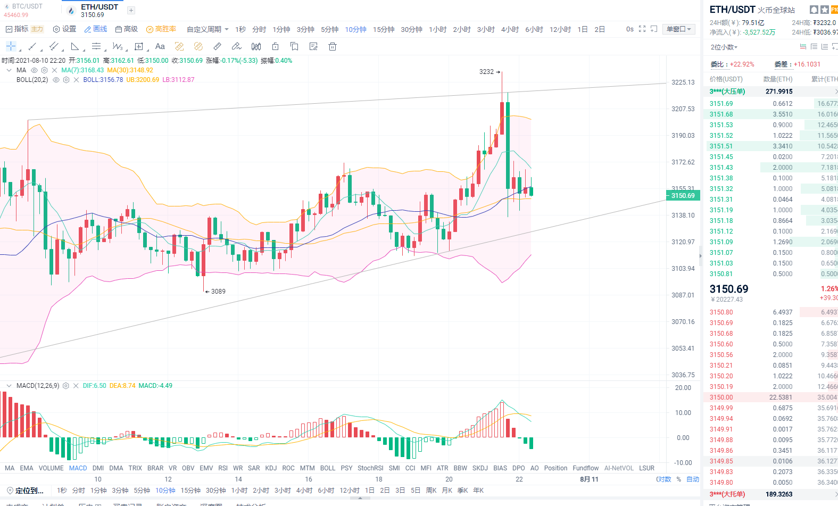The image size is (838, 506).
Task: Open the 自定义周期 custom period dropdown
Action: (x=208, y=29)
